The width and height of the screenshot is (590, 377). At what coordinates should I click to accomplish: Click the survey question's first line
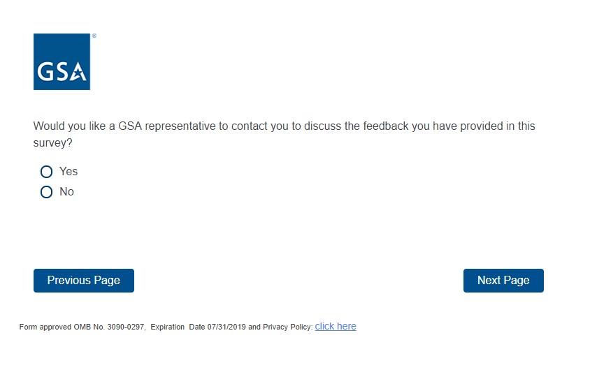pos(284,126)
